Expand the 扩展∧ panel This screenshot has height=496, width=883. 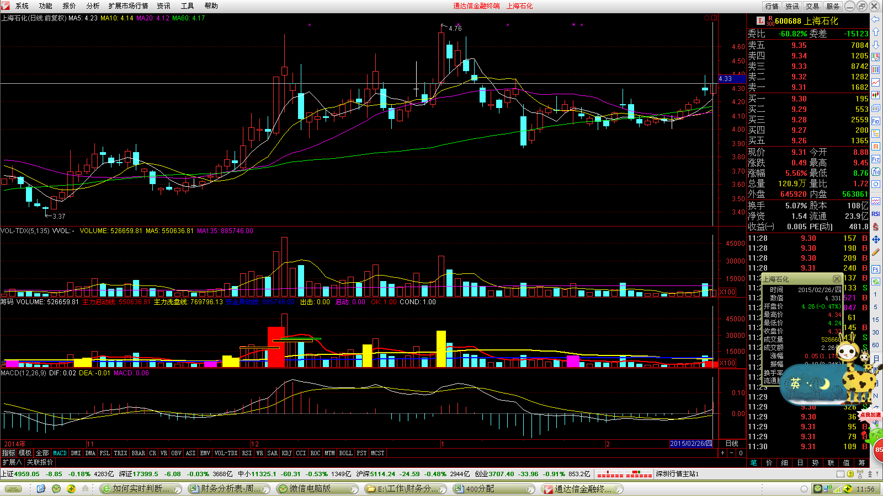pos(12,462)
